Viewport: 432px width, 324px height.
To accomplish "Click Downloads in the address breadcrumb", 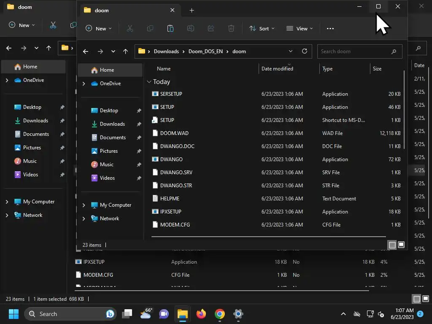I will click(166, 51).
